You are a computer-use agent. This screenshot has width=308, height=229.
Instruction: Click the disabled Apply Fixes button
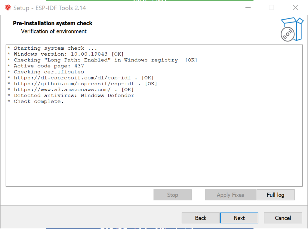230,195
